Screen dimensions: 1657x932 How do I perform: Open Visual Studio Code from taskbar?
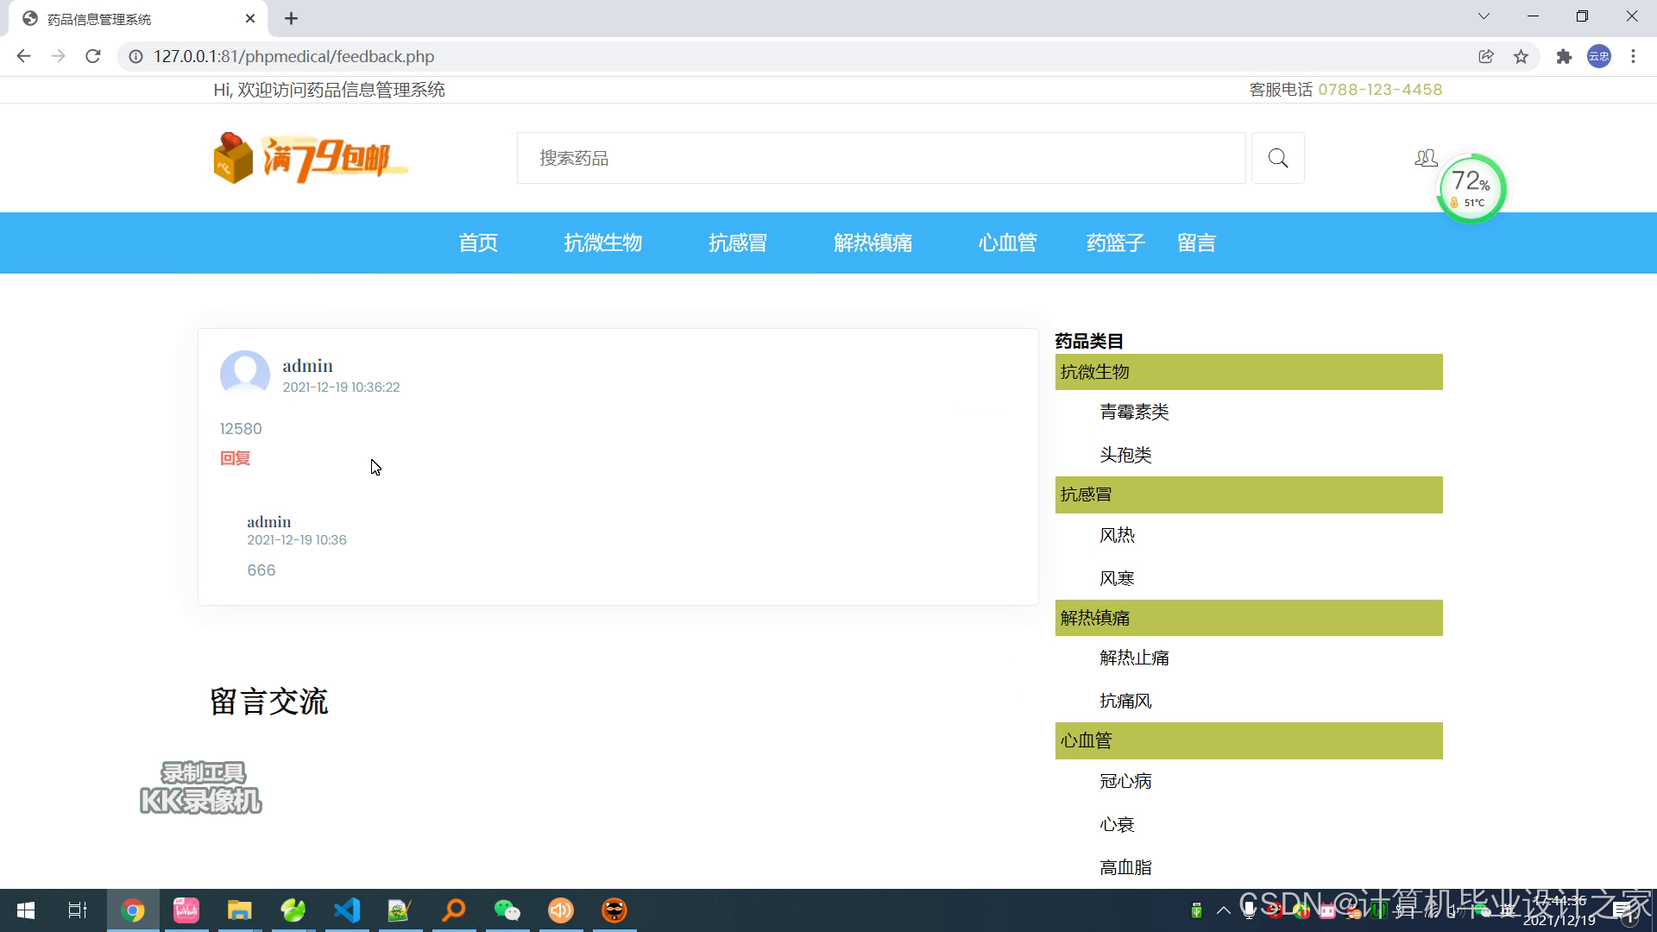(x=347, y=910)
